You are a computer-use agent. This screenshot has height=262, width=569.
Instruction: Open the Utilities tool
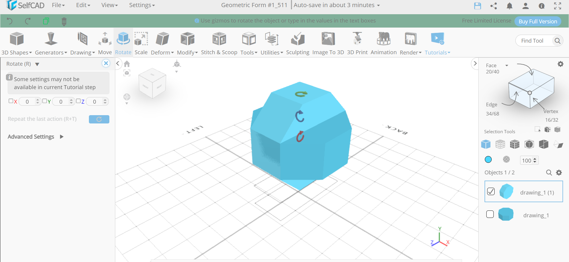point(272,44)
